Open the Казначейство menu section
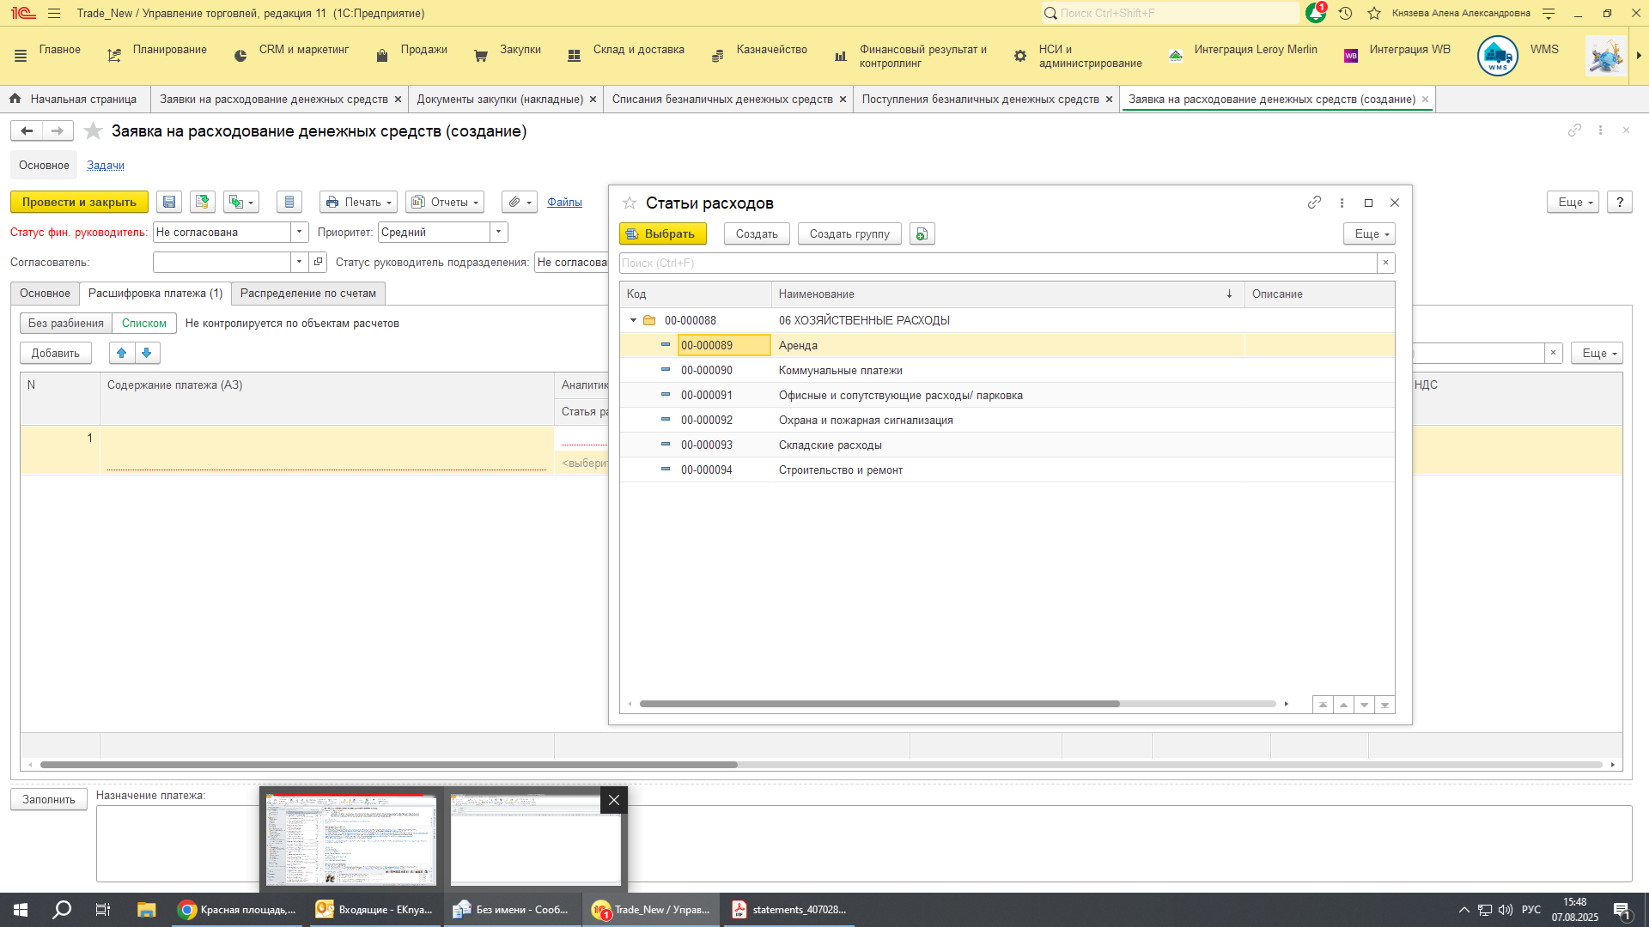Image resolution: width=1649 pixels, height=927 pixels. pos(770,50)
